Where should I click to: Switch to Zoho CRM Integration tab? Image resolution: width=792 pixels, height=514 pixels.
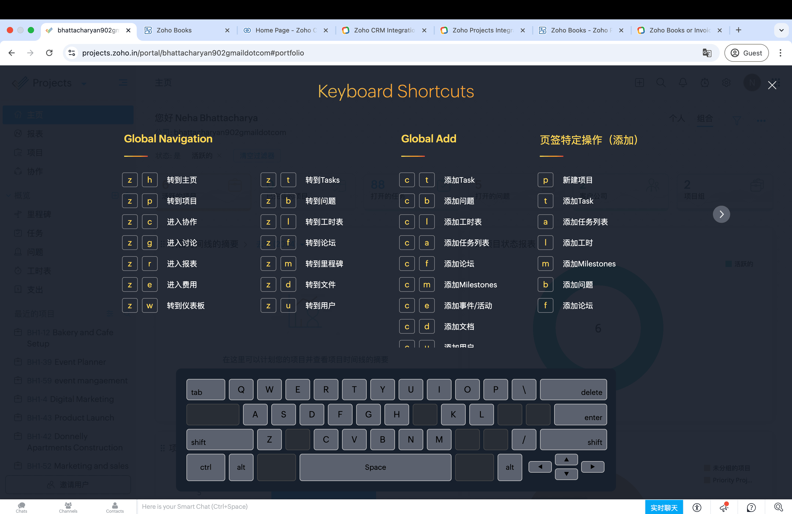(384, 30)
